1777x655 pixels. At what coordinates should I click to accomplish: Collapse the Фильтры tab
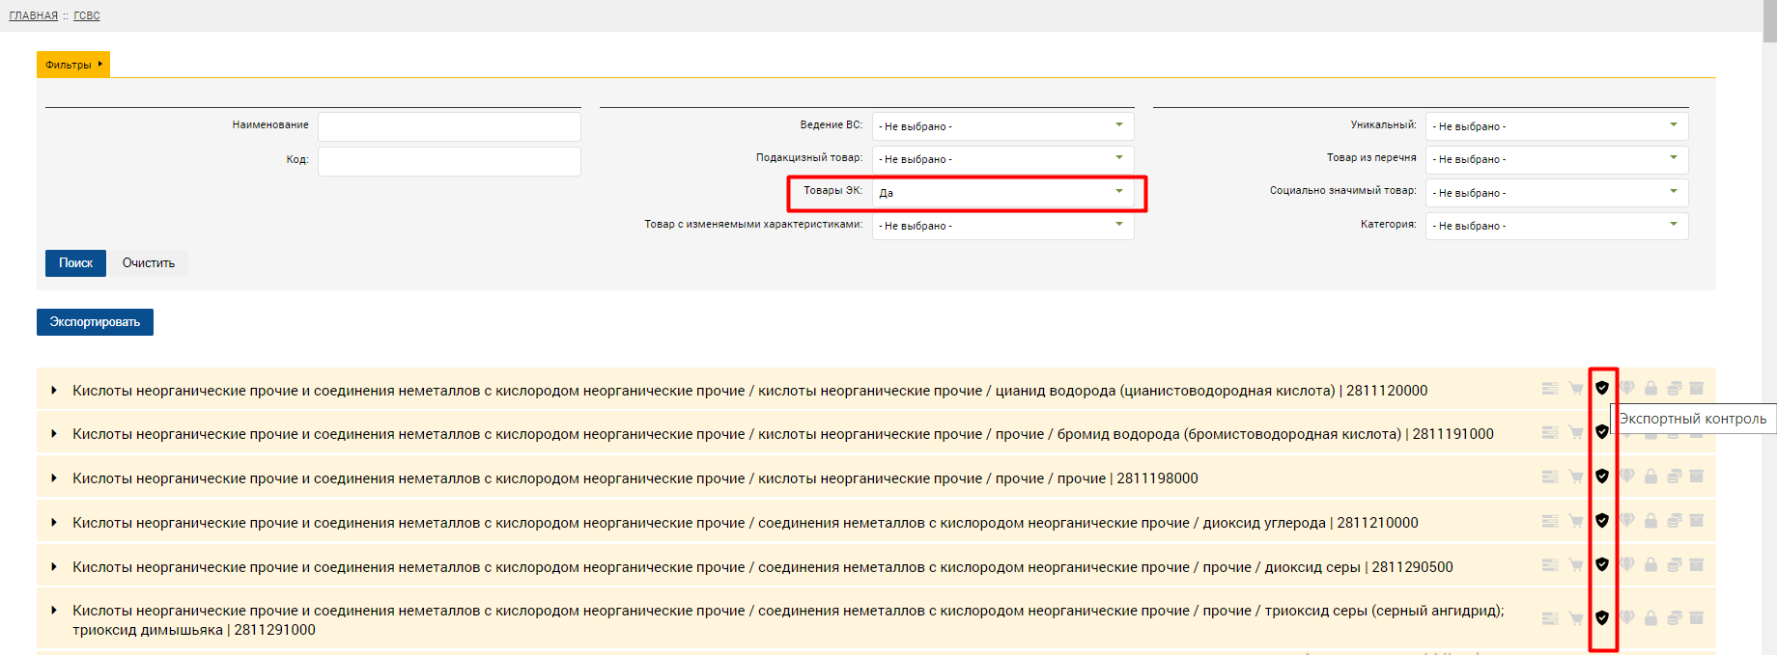[x=72, y=65]
